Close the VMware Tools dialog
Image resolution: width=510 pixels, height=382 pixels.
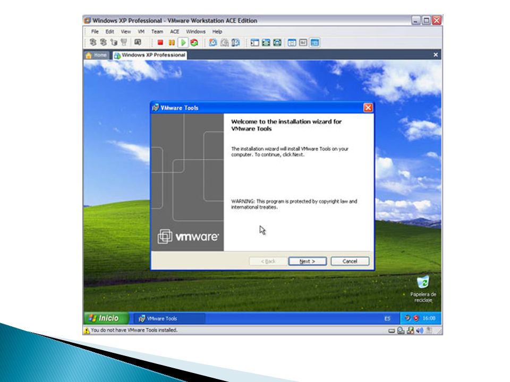click(368, 108)
